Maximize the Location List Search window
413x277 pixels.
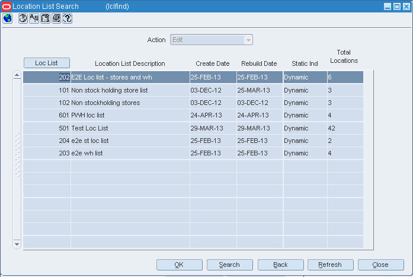tap(396, 7)
